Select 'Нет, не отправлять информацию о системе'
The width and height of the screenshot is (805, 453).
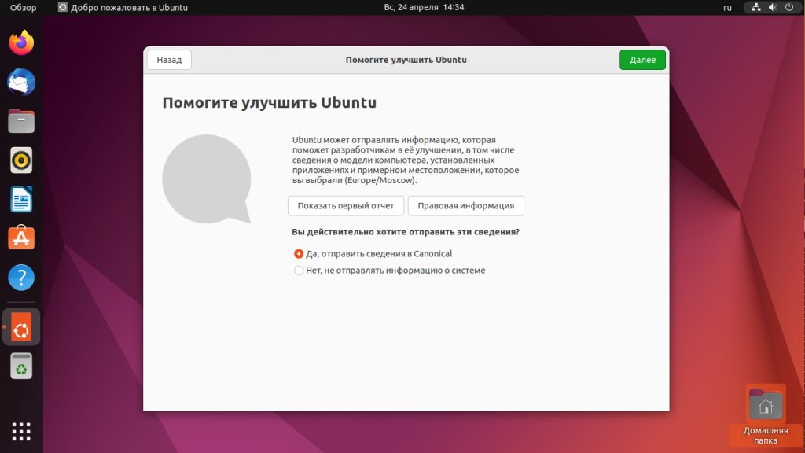[299, 271]
